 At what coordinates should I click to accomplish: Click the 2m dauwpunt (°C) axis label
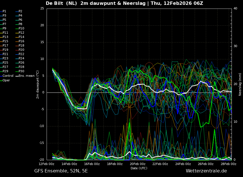[38, 84]
